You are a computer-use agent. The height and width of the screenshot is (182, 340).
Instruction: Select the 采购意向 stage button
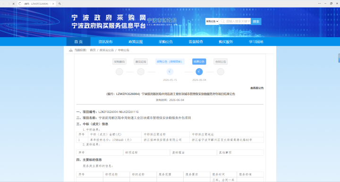119,62
